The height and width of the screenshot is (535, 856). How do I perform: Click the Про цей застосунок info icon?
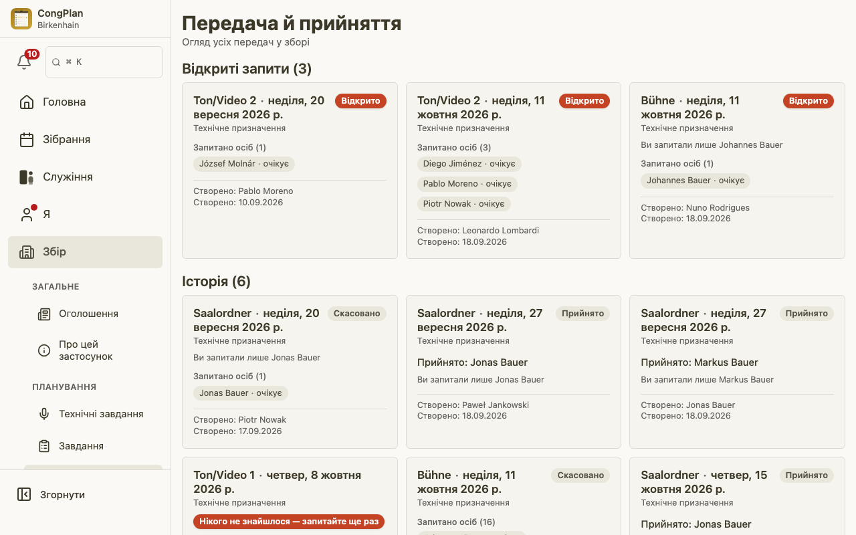(44, 350)
